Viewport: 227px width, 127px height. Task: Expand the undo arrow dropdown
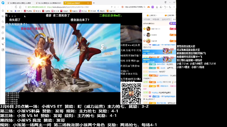(x=167, y=7)
